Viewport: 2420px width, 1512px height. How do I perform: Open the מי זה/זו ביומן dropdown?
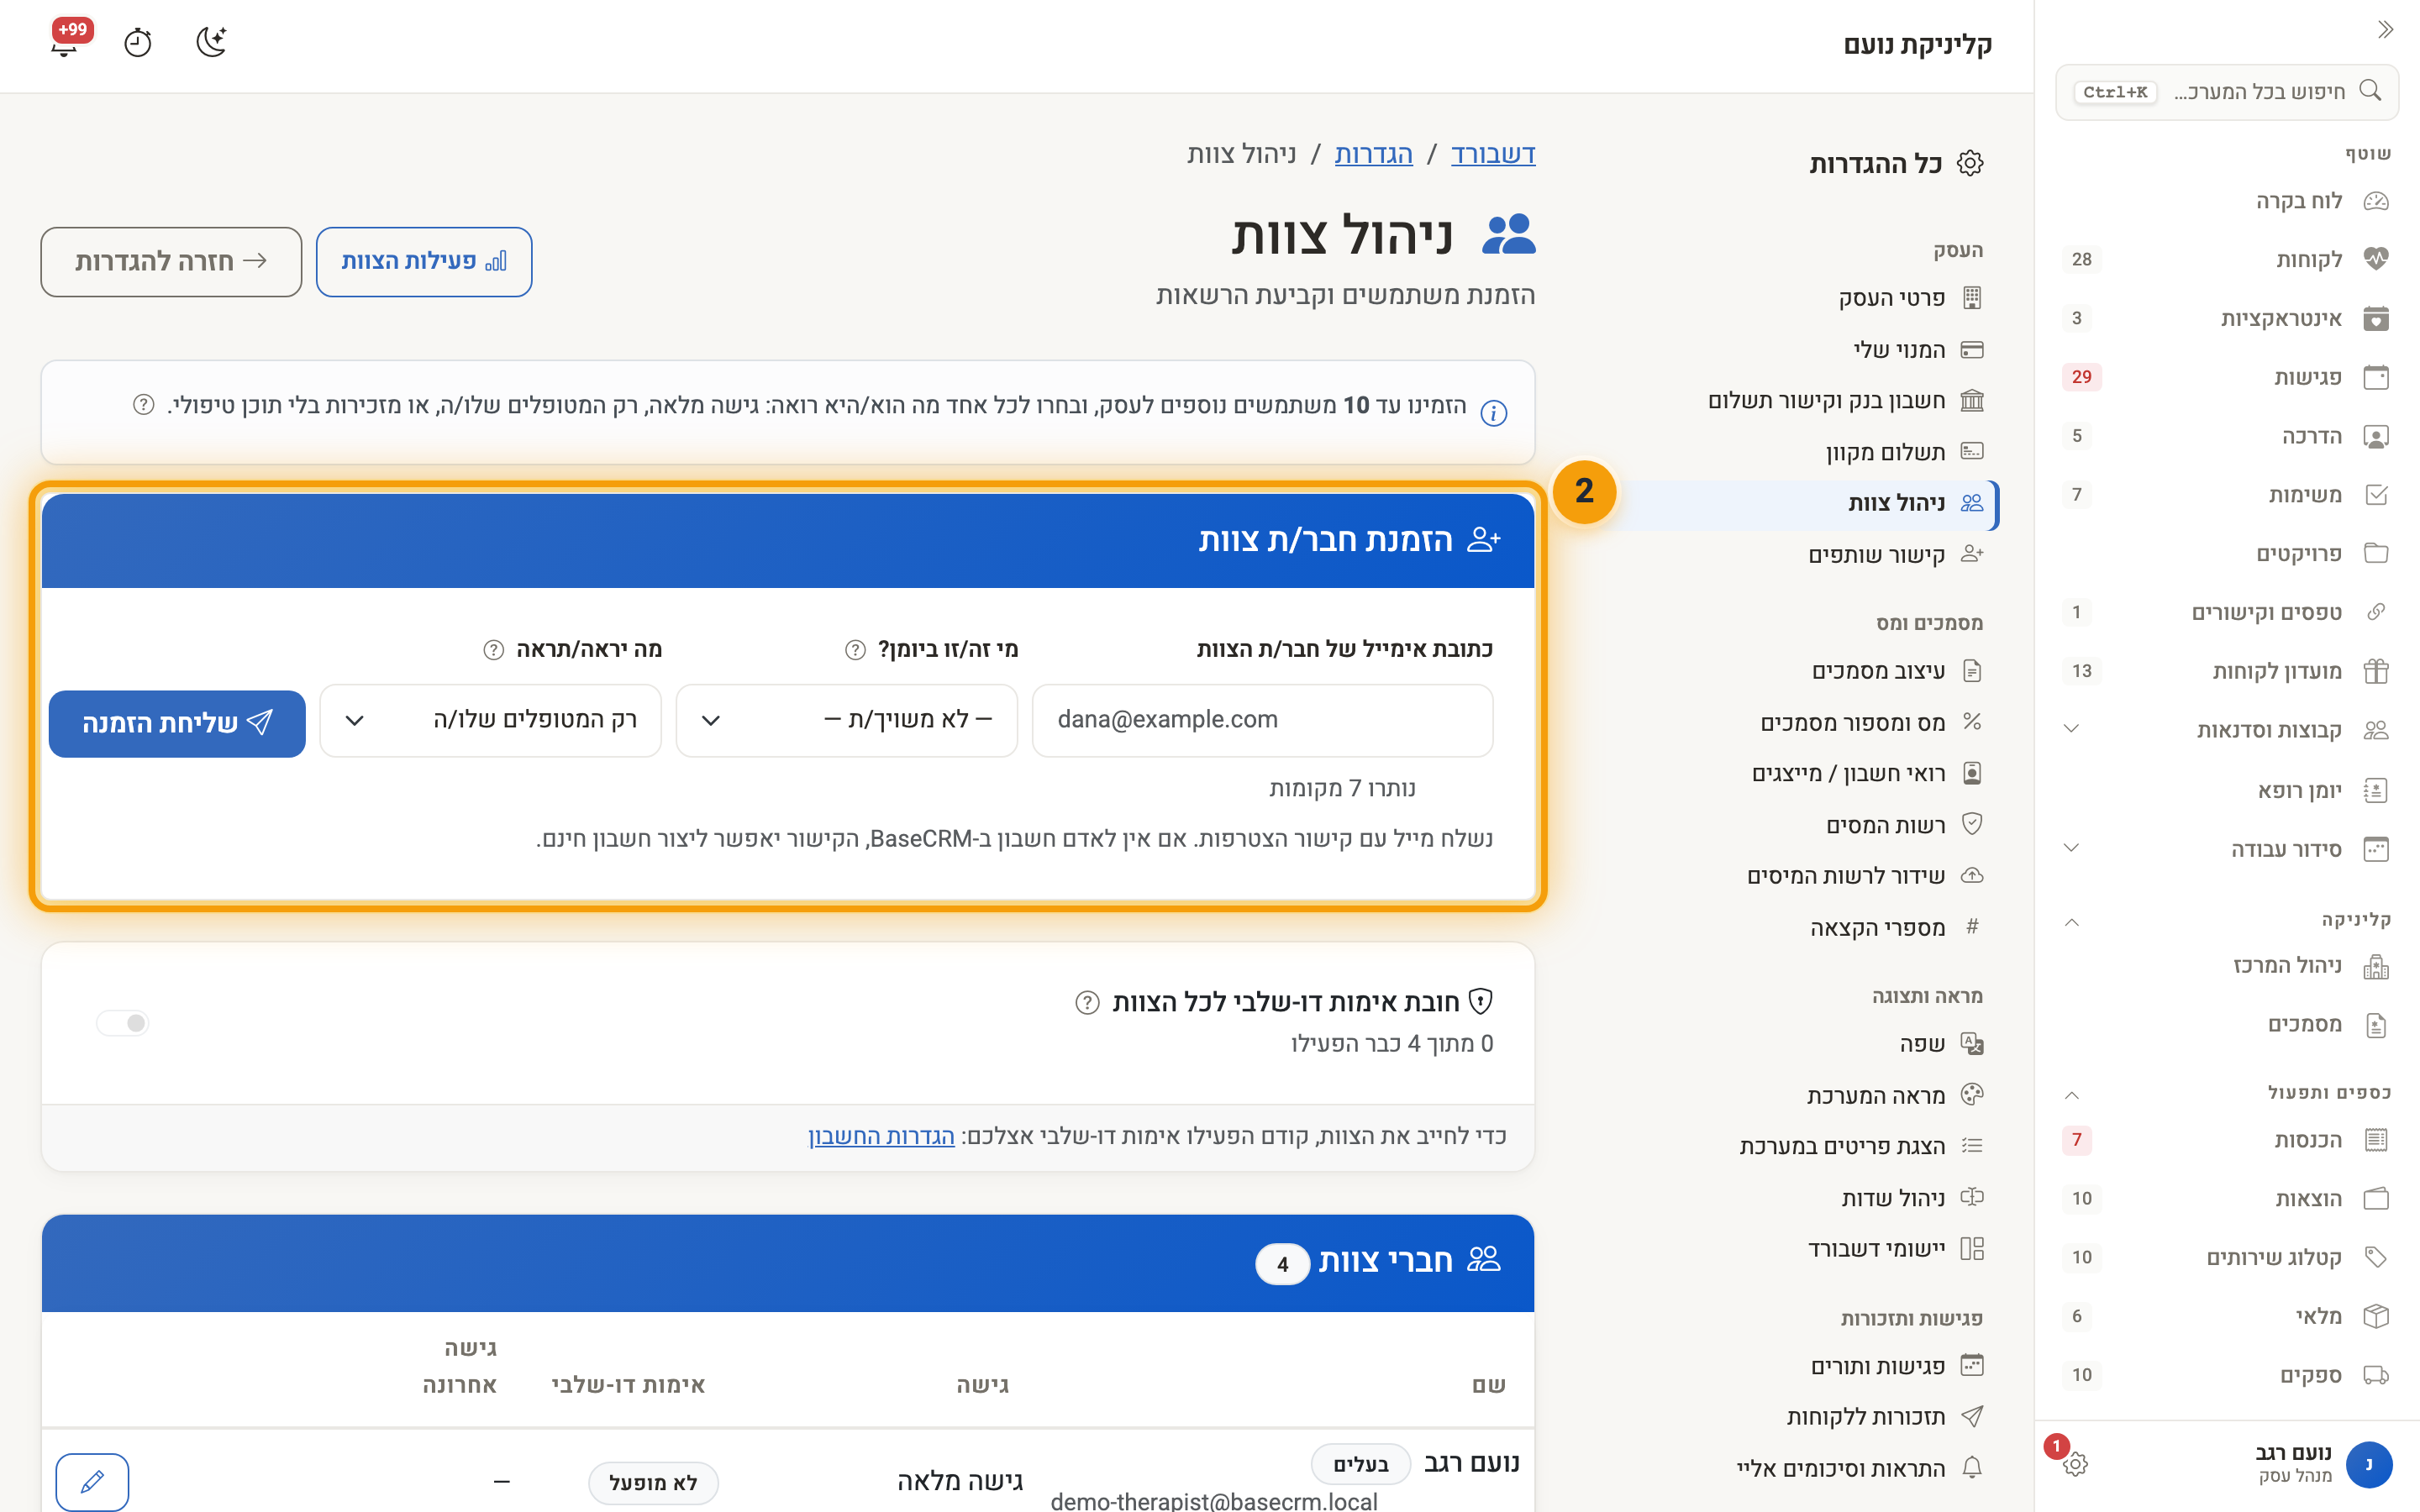pos(847,720)
